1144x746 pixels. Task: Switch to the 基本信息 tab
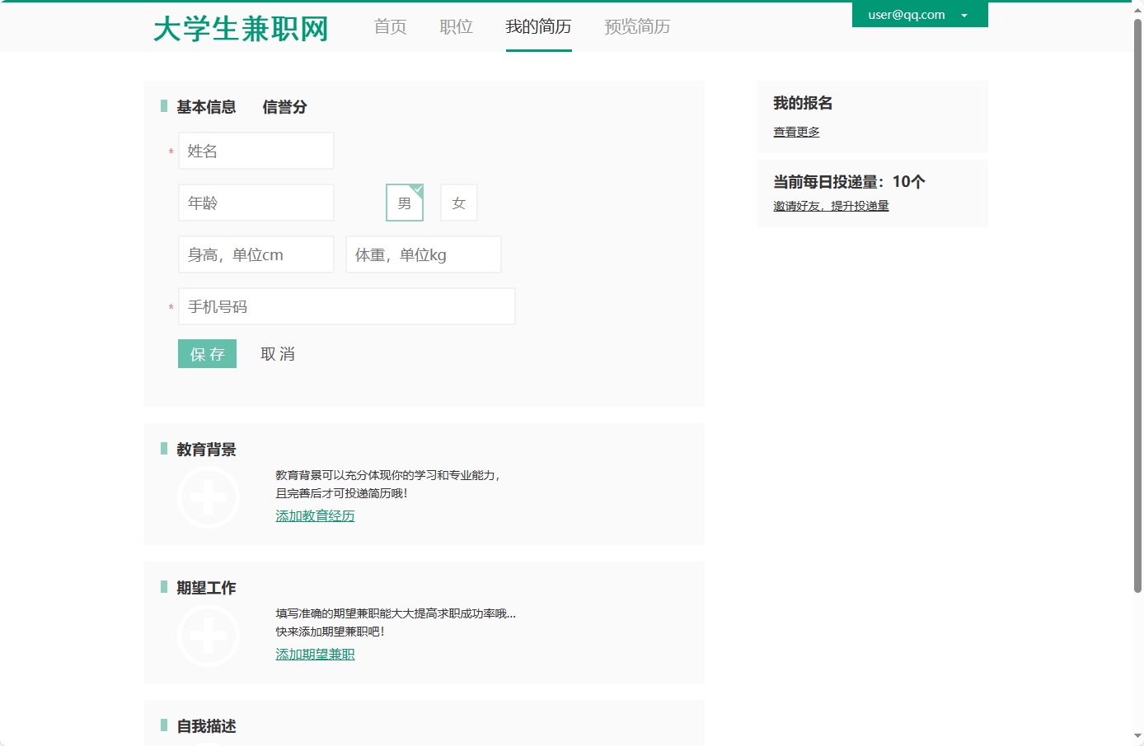point(205,106)
